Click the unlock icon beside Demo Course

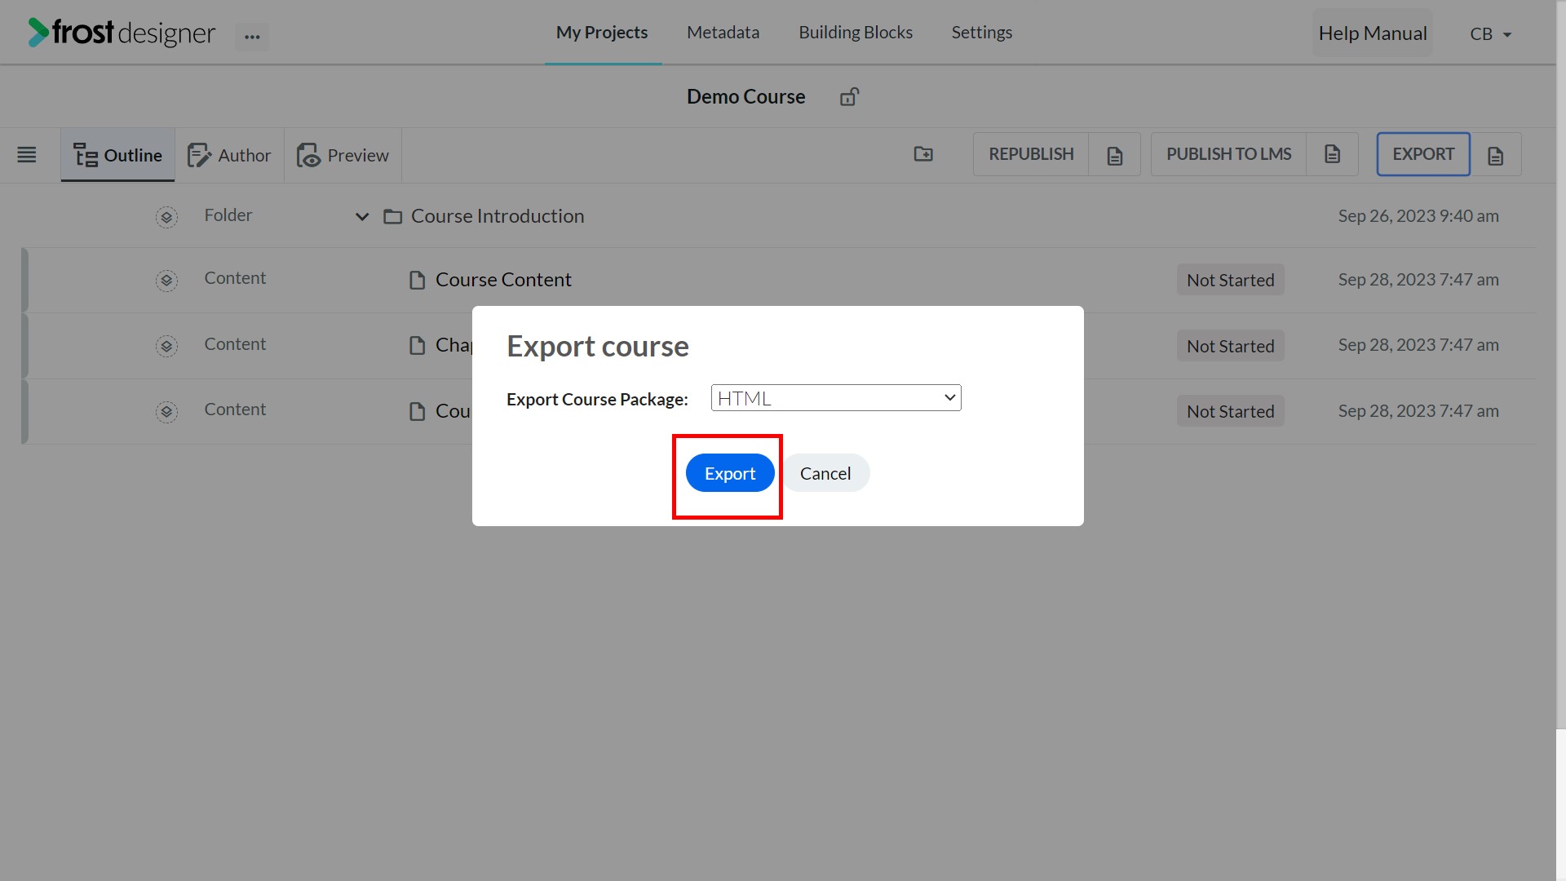(x=849, y=97)
